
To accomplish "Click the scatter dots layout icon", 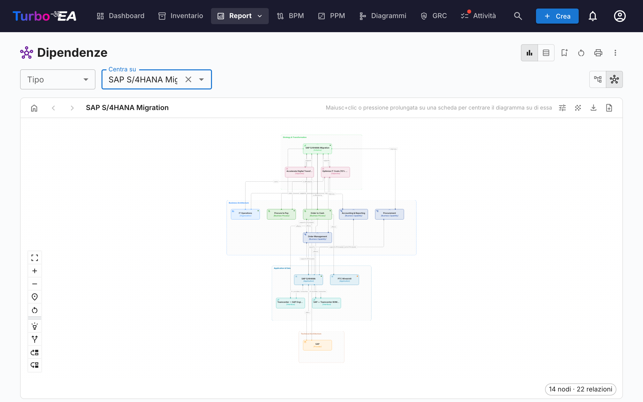I will point(578,108).
